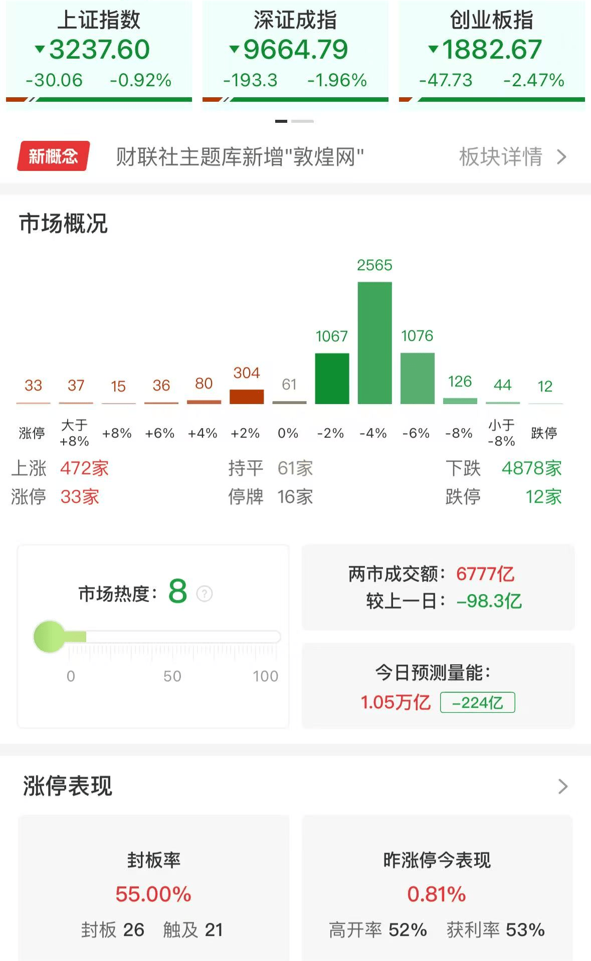Click the market heat slider track
This screenshot has height=961, width=591.
(180, 637)
